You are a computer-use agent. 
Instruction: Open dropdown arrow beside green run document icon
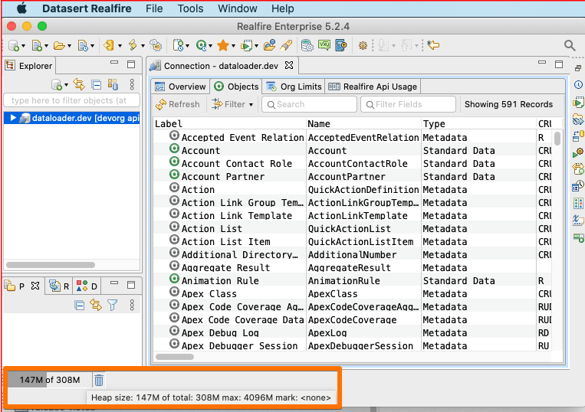click(257, 46)
